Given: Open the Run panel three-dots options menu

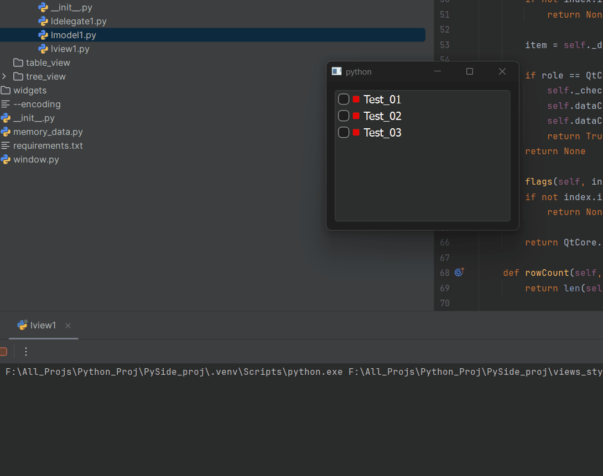Looking at the screenshot, I should (x=25, y=352).
